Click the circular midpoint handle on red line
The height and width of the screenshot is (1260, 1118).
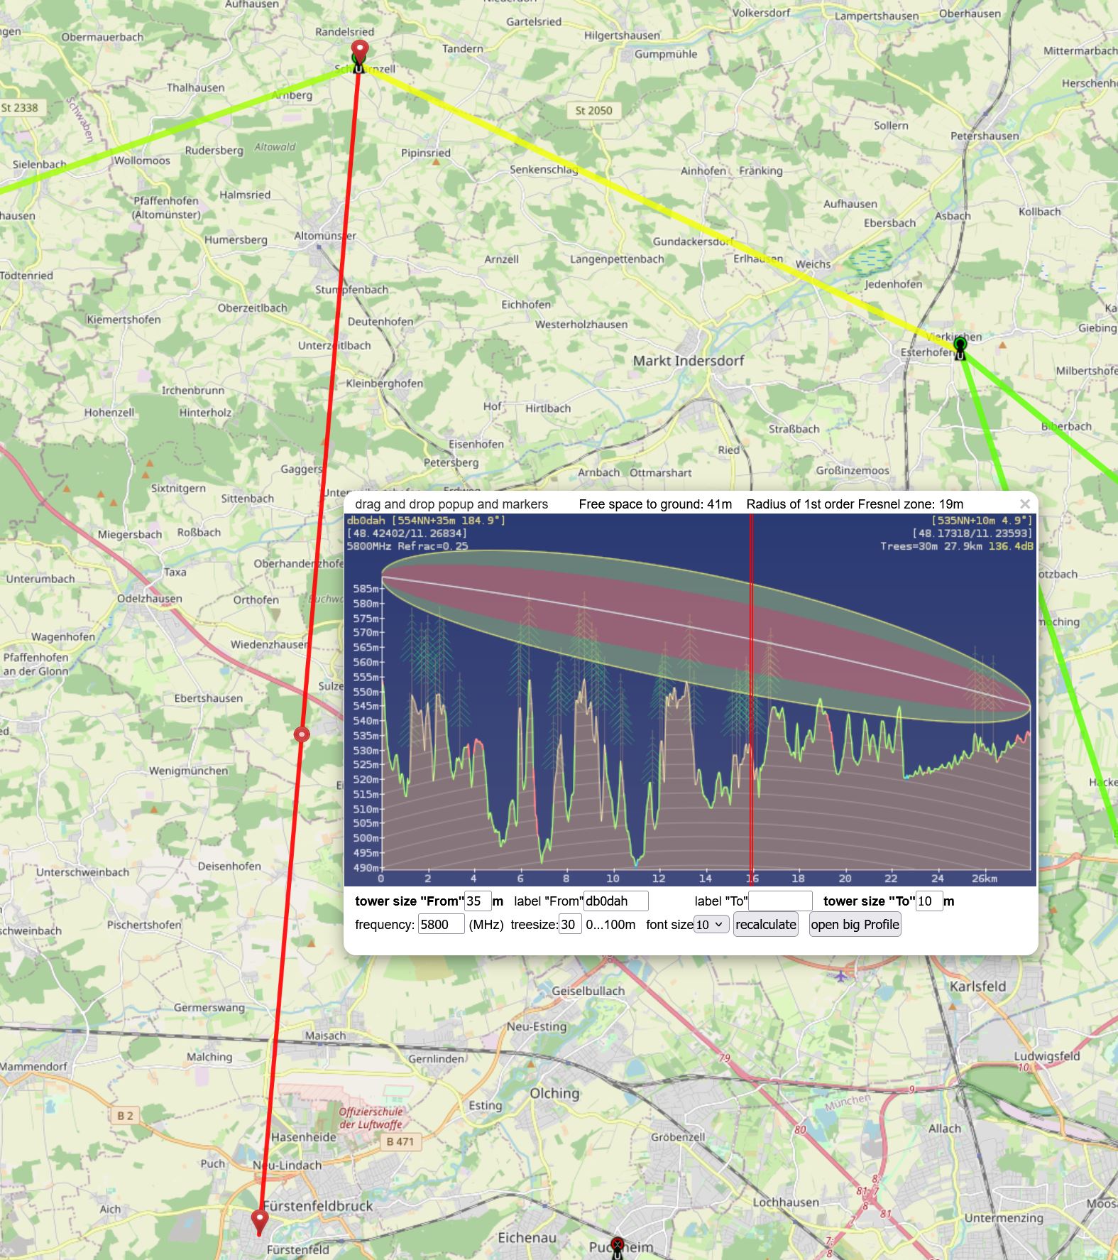point(302,734)
